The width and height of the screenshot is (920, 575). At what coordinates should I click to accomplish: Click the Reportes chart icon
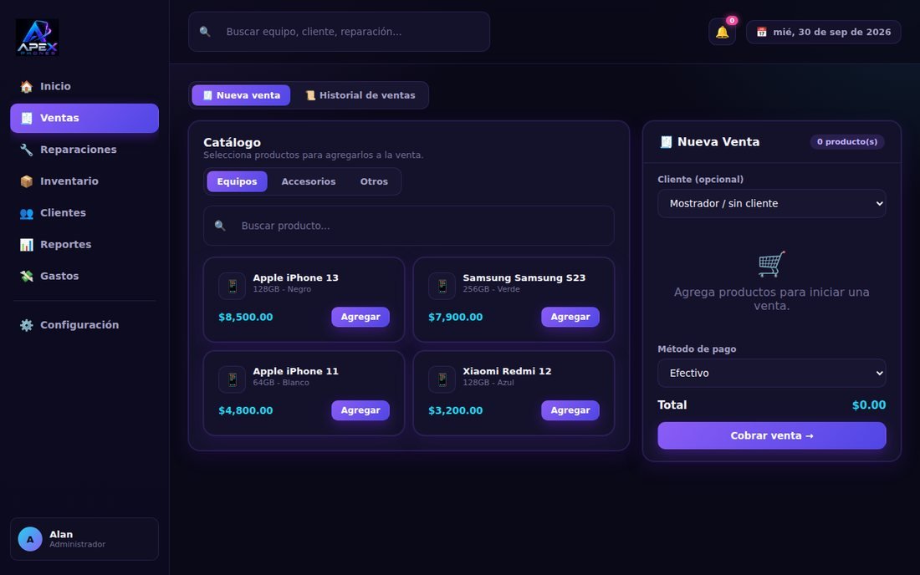27,245
